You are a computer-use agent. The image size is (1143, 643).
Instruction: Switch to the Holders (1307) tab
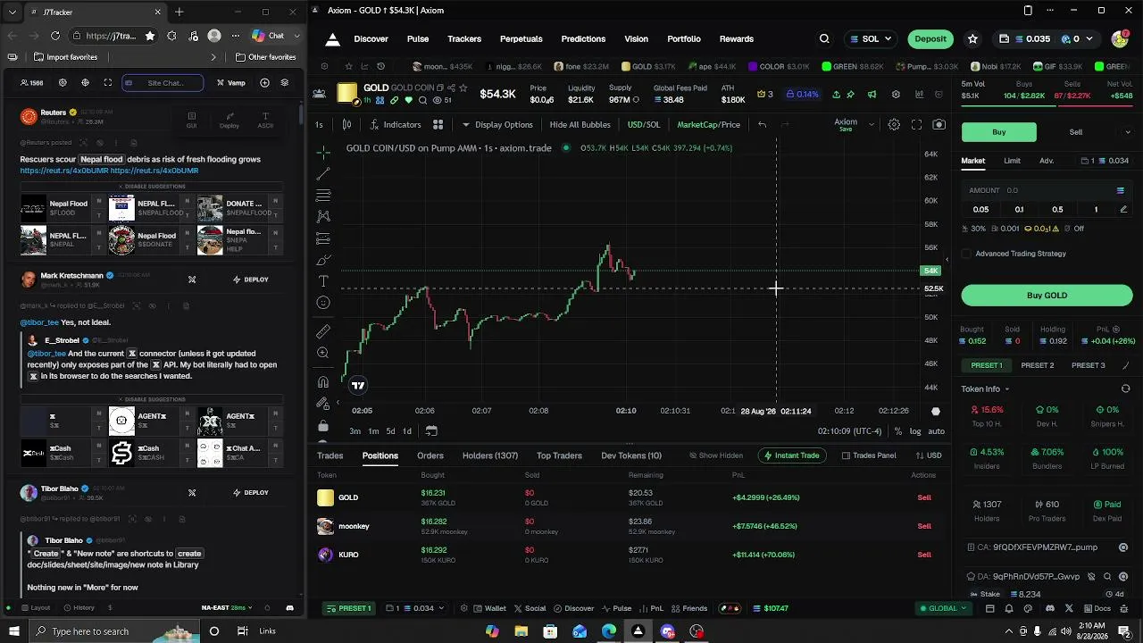tap(490, 455)
